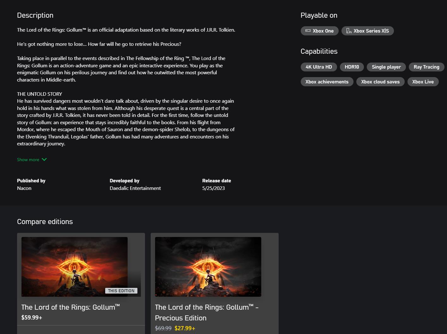Select the Xbox Live capability tag
Screen dimensions: 447x334
(x=423, y=82)
